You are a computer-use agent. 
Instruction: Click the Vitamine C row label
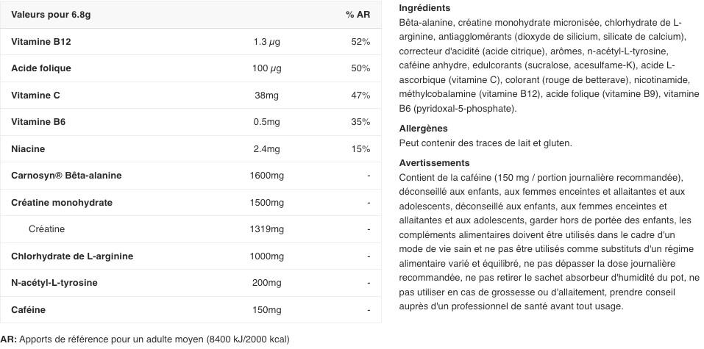(x=35, y=96)
